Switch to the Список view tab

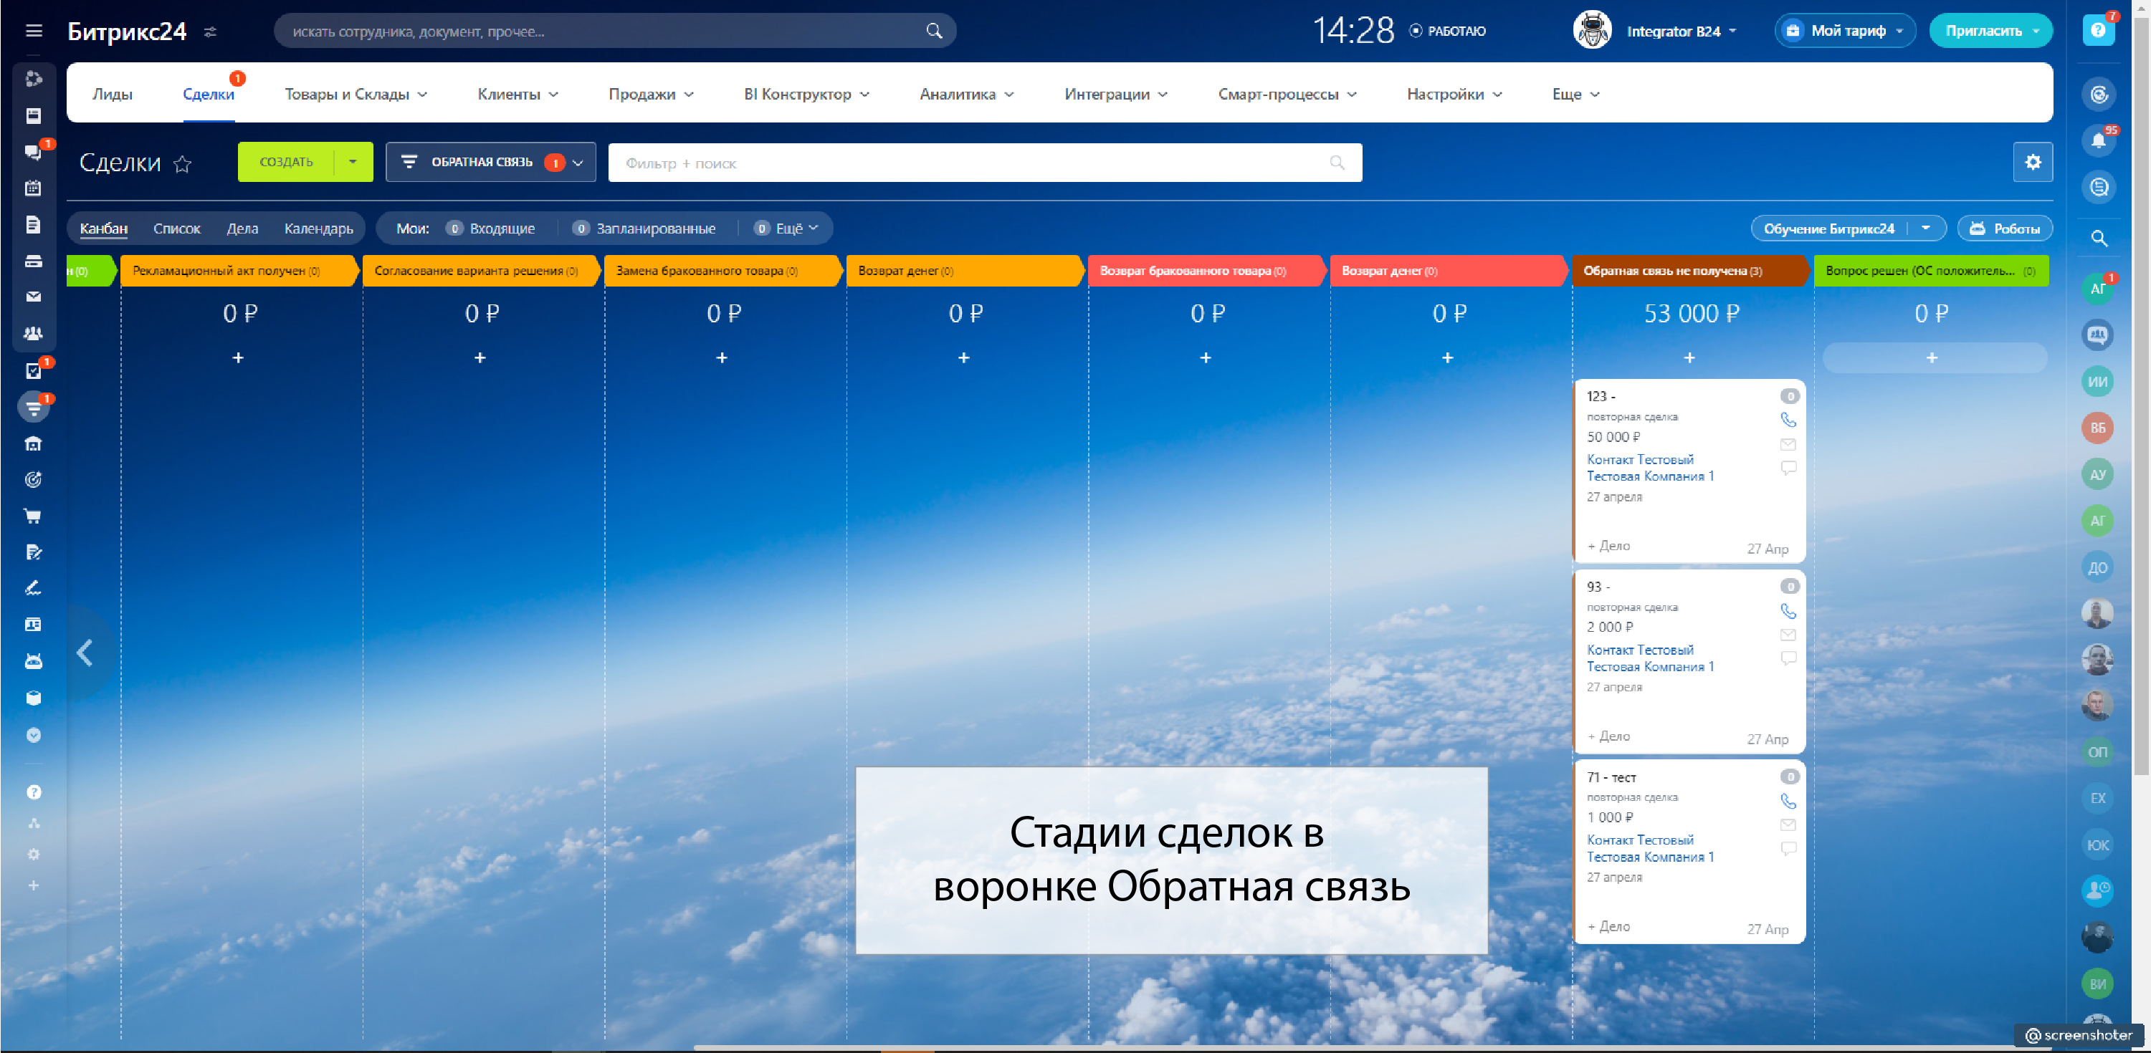pos(177,229)
